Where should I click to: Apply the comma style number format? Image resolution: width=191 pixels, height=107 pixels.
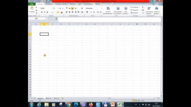click(x=94, y=12)
